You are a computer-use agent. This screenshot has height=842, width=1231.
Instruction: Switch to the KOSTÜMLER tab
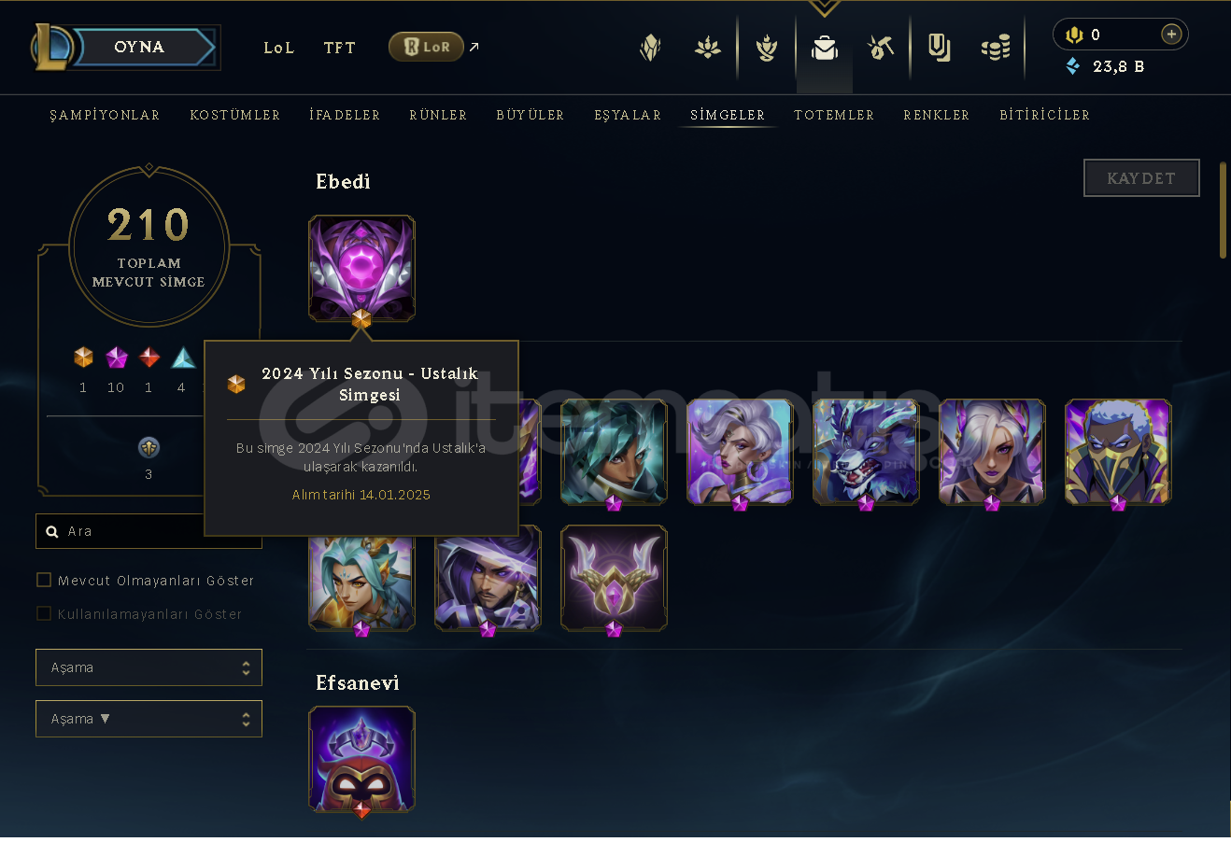234,115
